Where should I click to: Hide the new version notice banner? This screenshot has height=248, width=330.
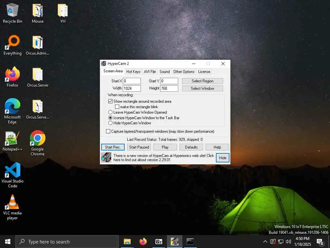click(223, 158)
